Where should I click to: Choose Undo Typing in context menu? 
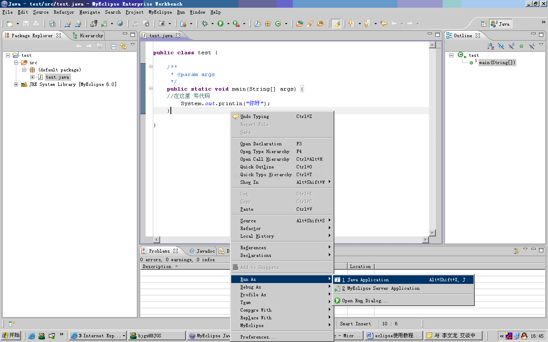(x=282, y=116)
